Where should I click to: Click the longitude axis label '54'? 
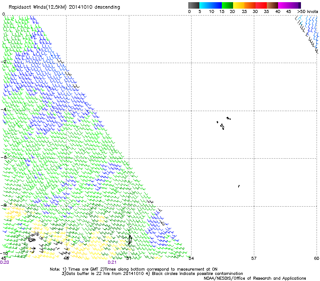click(x=191, y=259)
